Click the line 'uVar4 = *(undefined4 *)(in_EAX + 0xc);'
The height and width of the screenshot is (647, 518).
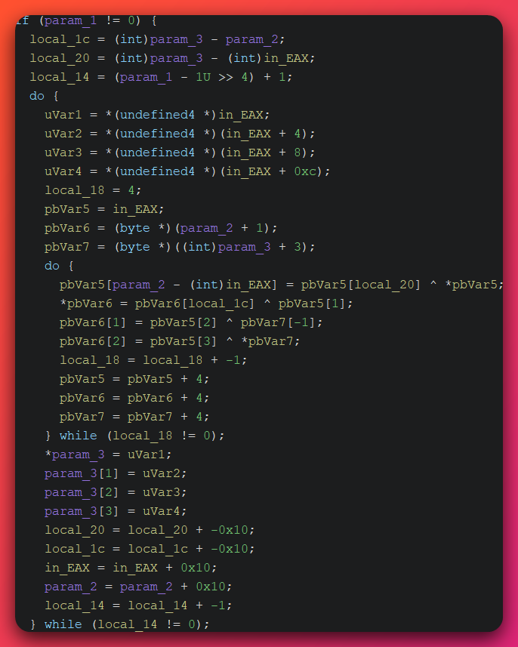pos(187,171)
